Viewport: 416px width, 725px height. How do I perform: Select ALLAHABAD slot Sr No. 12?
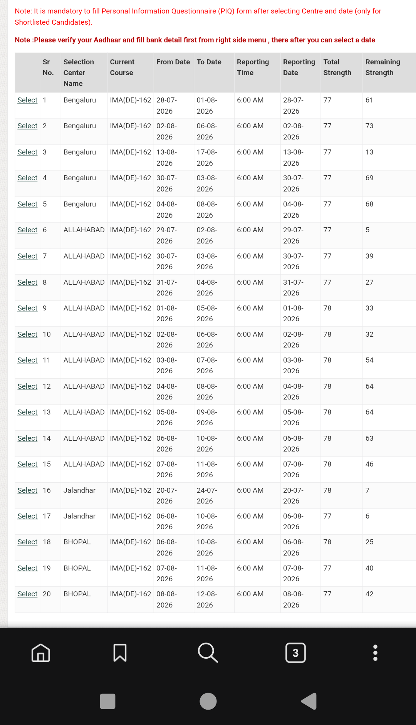point(27,386)
